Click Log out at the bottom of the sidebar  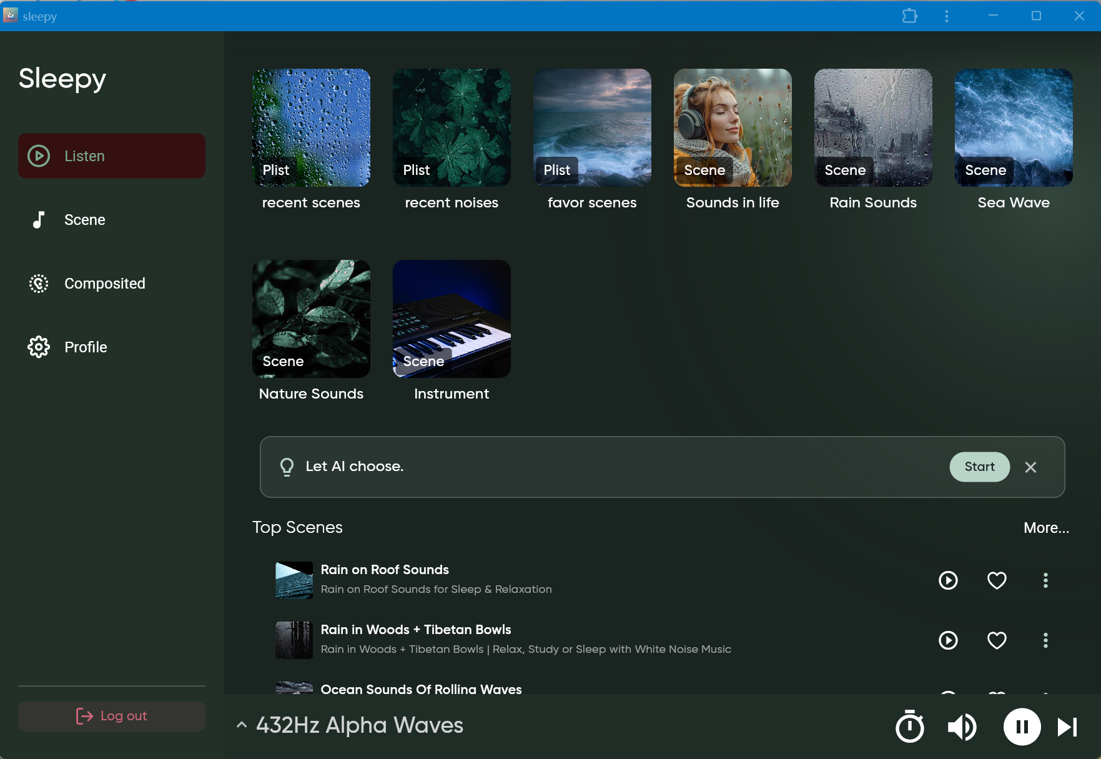[111, 716]
